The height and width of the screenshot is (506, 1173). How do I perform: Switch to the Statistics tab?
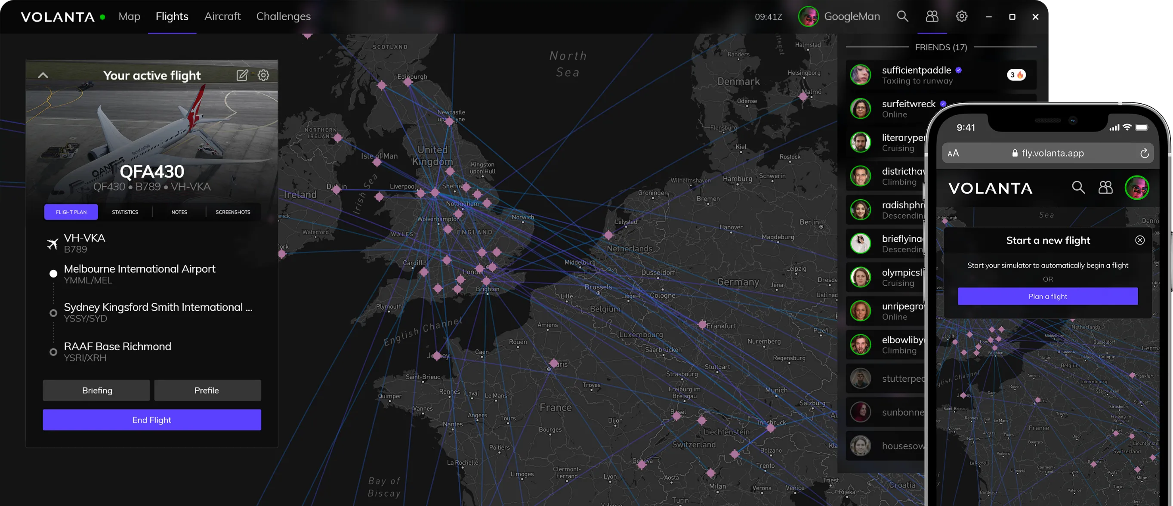[125, 212]
